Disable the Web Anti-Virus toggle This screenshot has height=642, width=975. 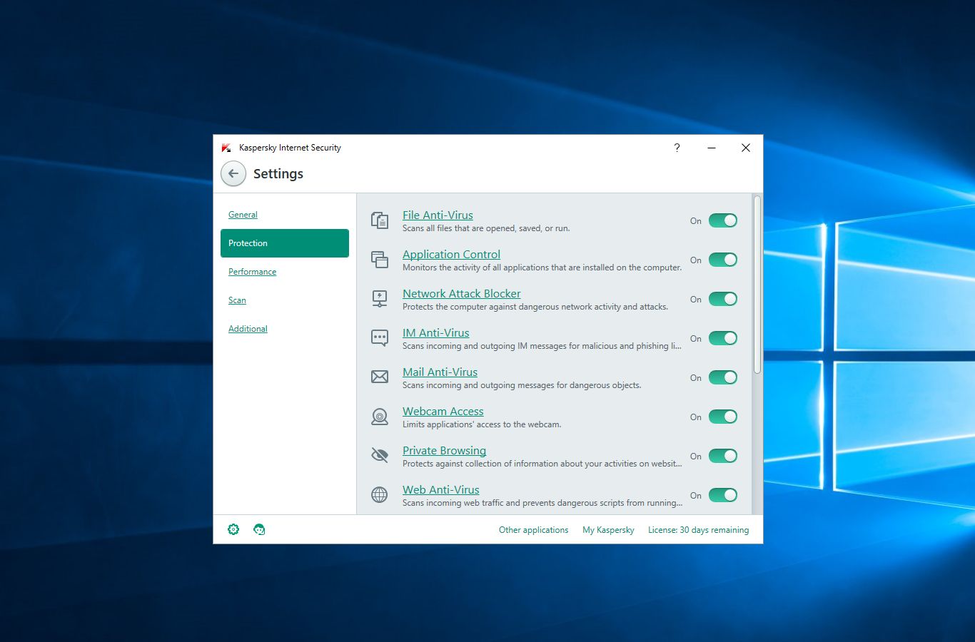click(723, 495)
